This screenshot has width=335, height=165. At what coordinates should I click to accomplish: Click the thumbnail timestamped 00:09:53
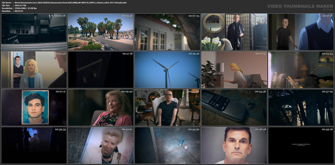(x=234, y=32)
